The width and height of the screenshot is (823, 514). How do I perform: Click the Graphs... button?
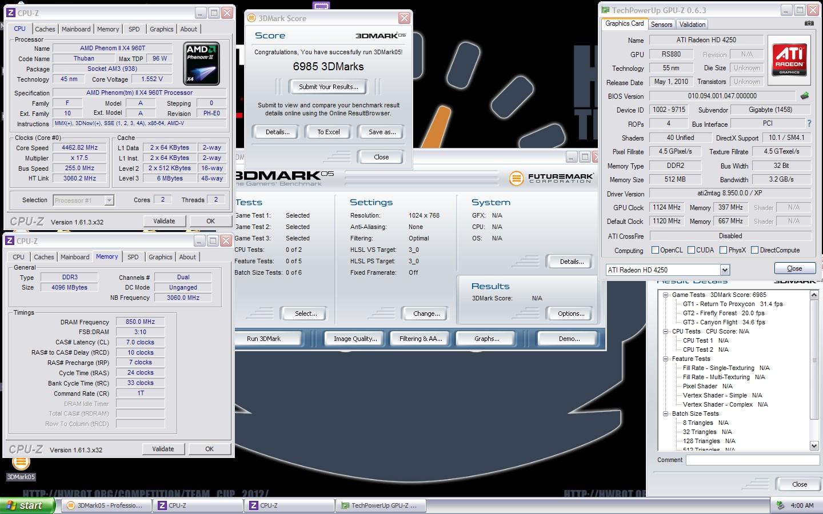(486, 339)
